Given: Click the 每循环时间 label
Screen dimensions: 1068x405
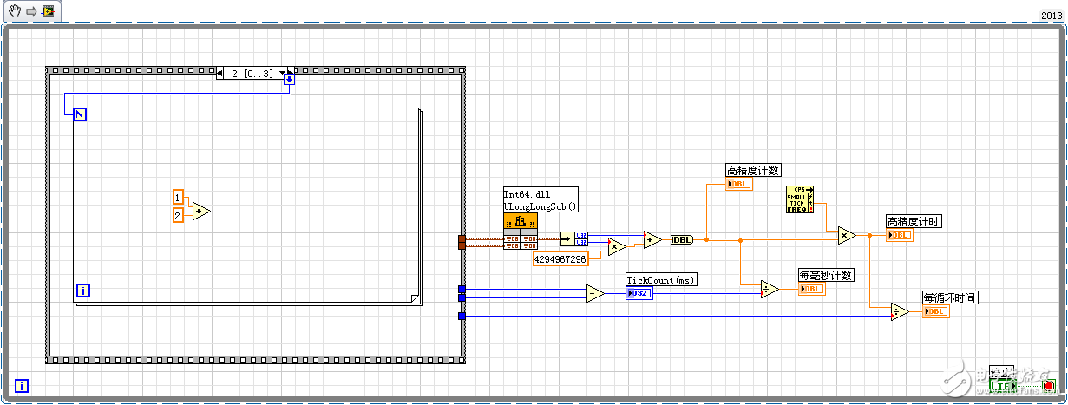Looking at the screenshot, I should pos(950,297).
